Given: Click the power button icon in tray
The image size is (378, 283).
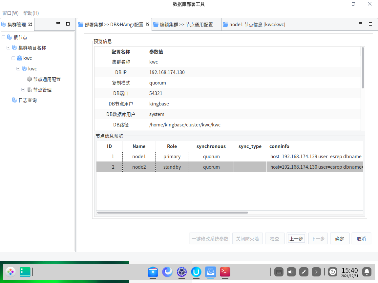Looking at the screenshot, I should click(333, 272).
